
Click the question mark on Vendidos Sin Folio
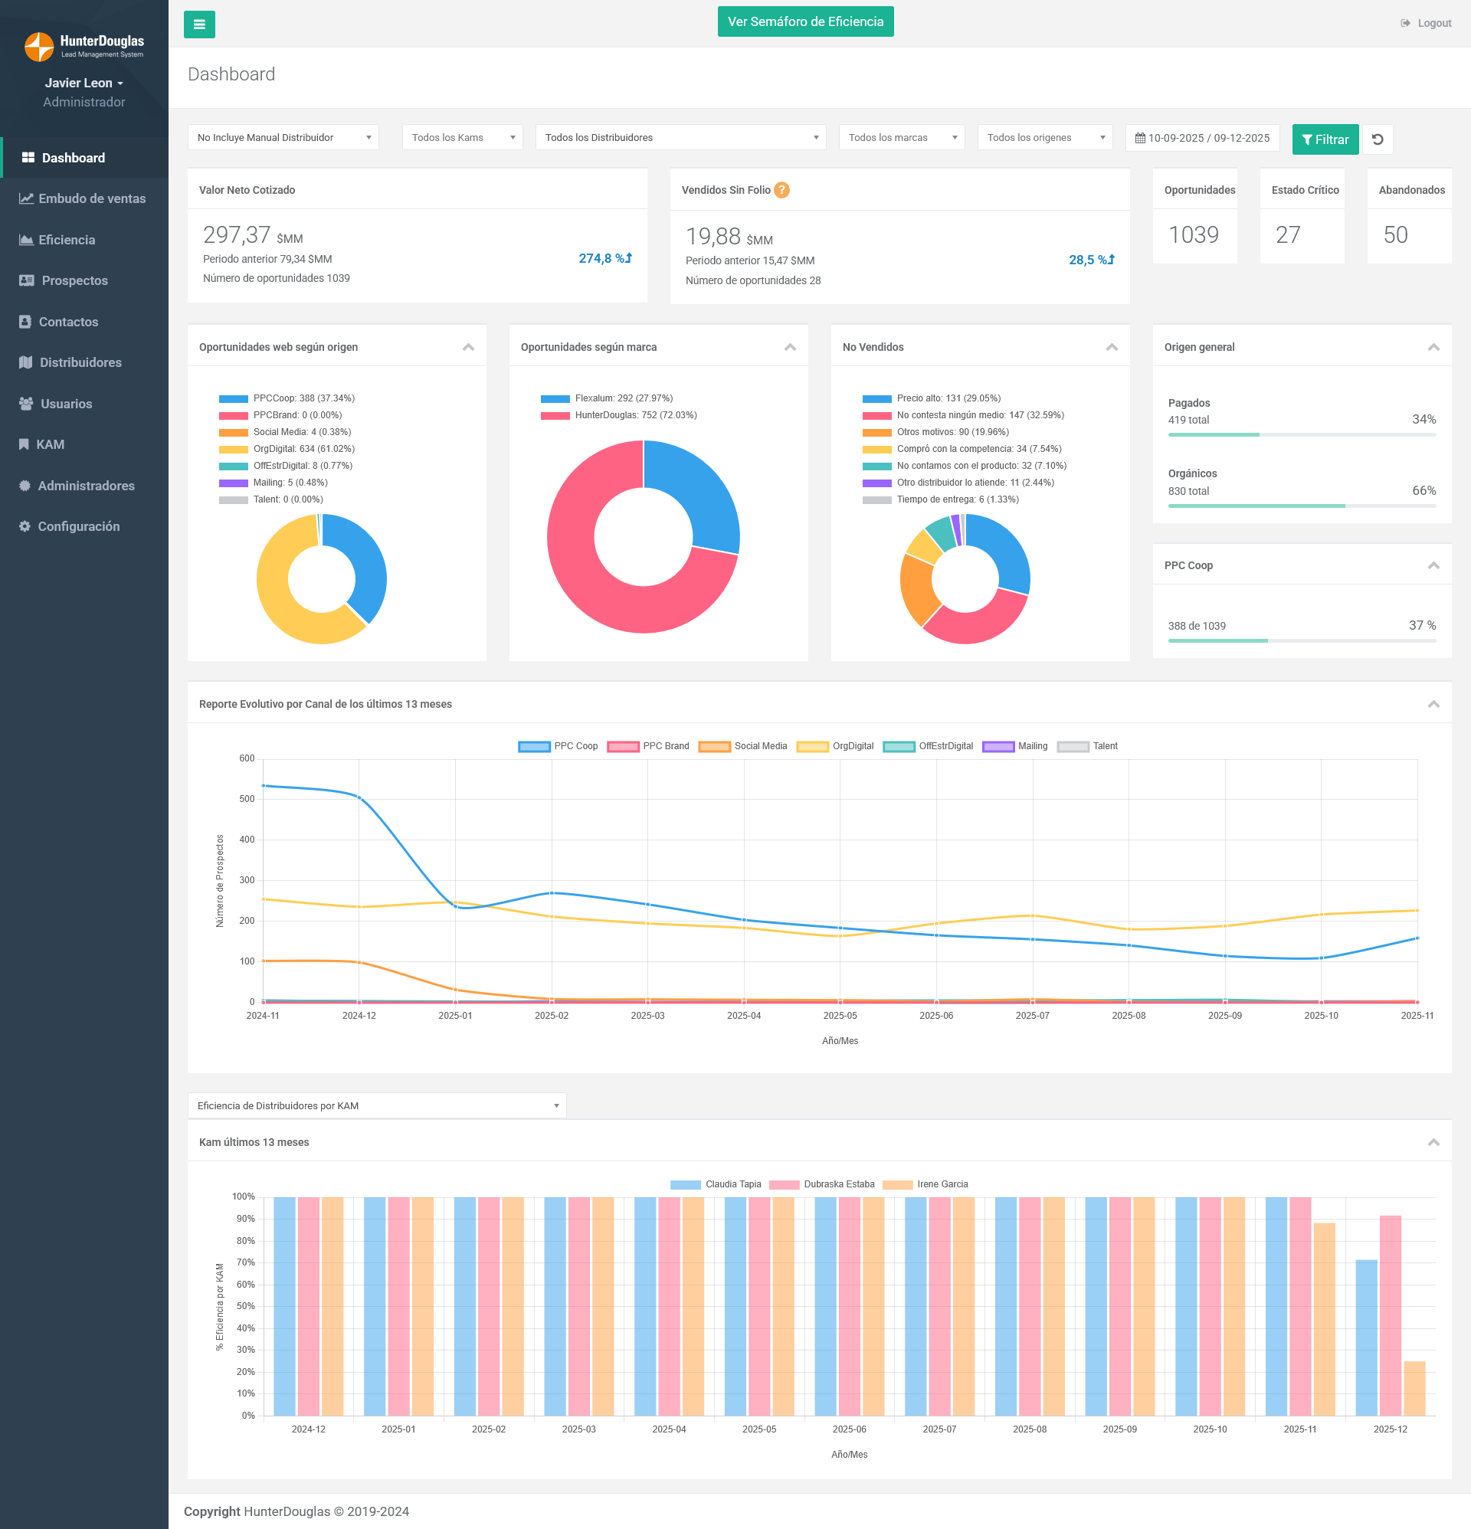[x=782, y=189]
